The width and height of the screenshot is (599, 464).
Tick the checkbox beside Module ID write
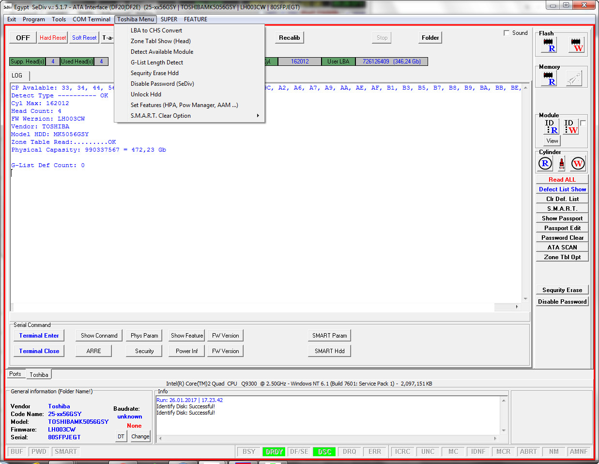pos(583,123)
